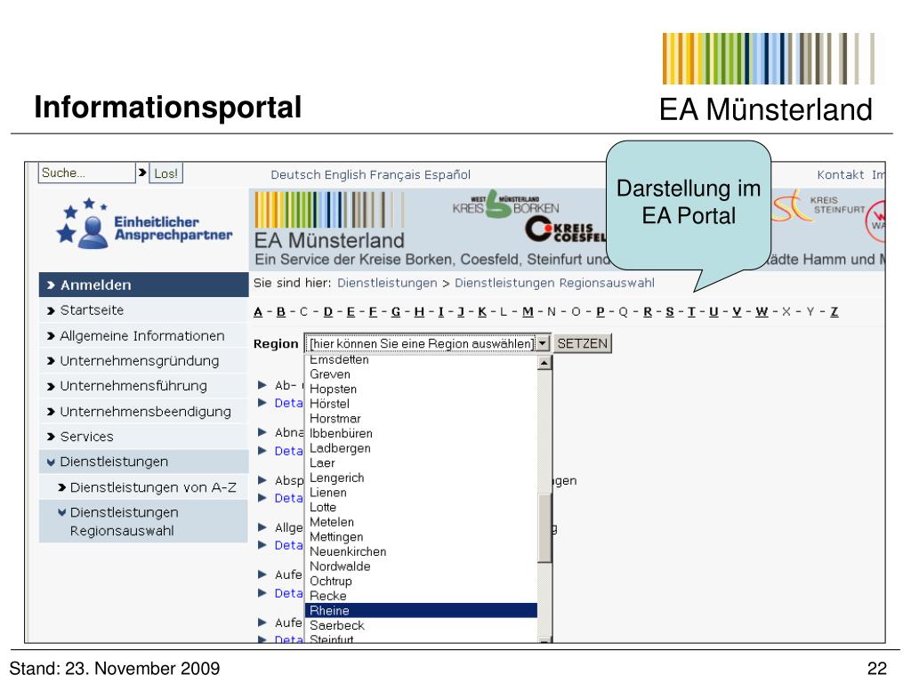Click the Dienstleistungen breadcrumb link
Viewport: 911px width, 683px height.
tap(387, 283)
